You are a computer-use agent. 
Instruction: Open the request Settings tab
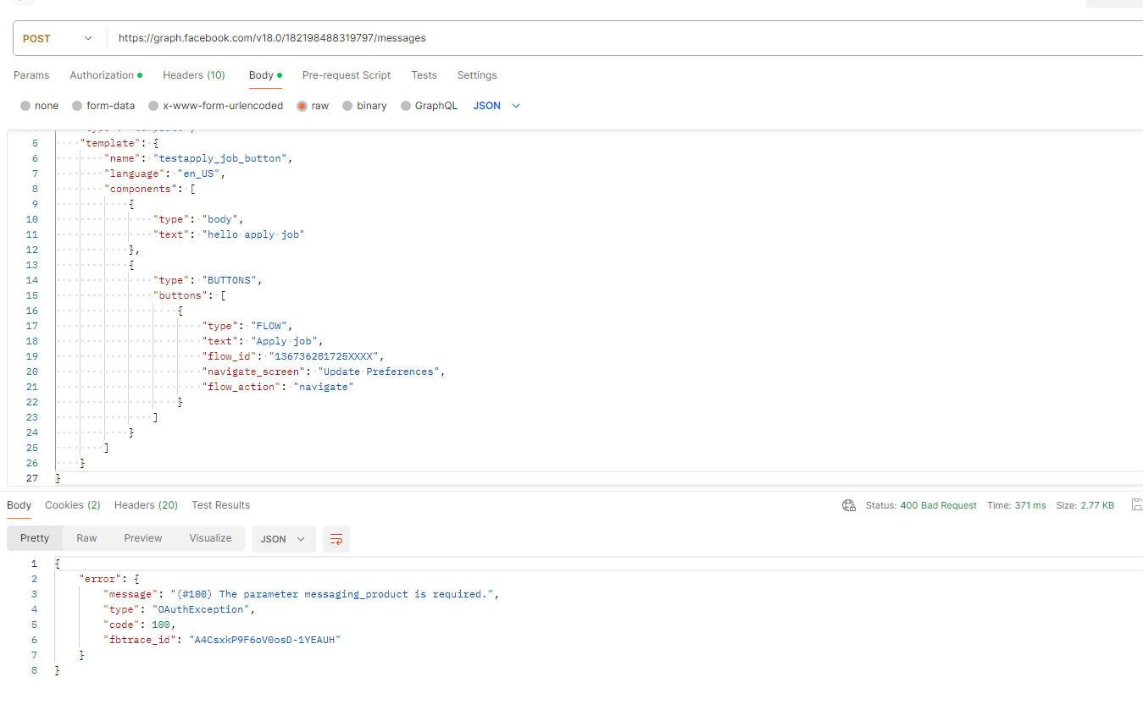(477, 75)
